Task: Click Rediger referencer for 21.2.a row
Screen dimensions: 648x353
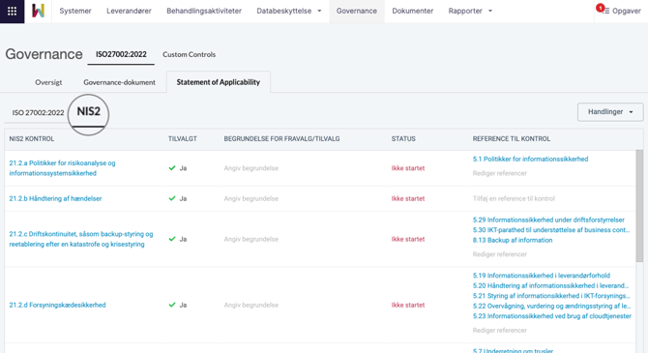Action: [x=500, y=173]
